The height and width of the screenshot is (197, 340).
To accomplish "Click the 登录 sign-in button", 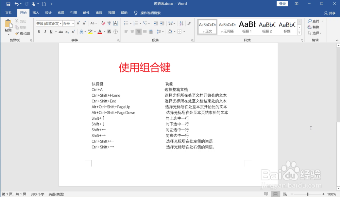I will [x=282, y=3].
